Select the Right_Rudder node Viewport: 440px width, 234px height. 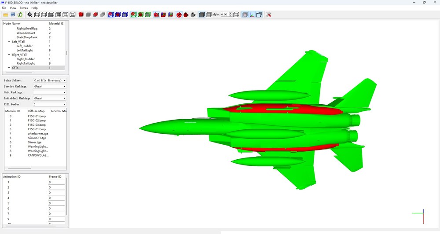pos(26,59)
